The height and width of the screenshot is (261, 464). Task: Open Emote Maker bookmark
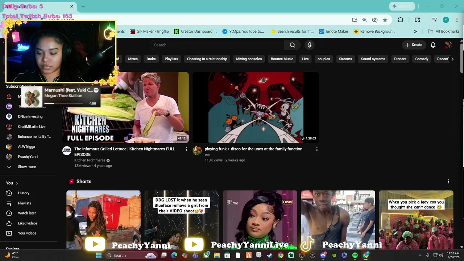pyautogui.click(x=333, y=32)
